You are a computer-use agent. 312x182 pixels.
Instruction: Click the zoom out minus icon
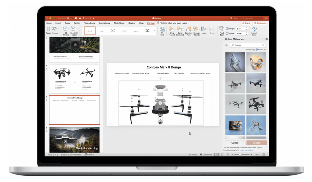click(x=232, y=155)
